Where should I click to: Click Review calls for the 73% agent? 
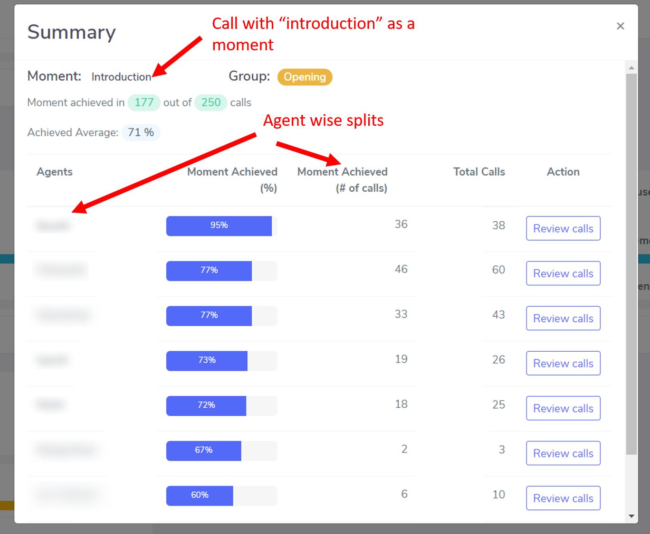coord(563,363)
